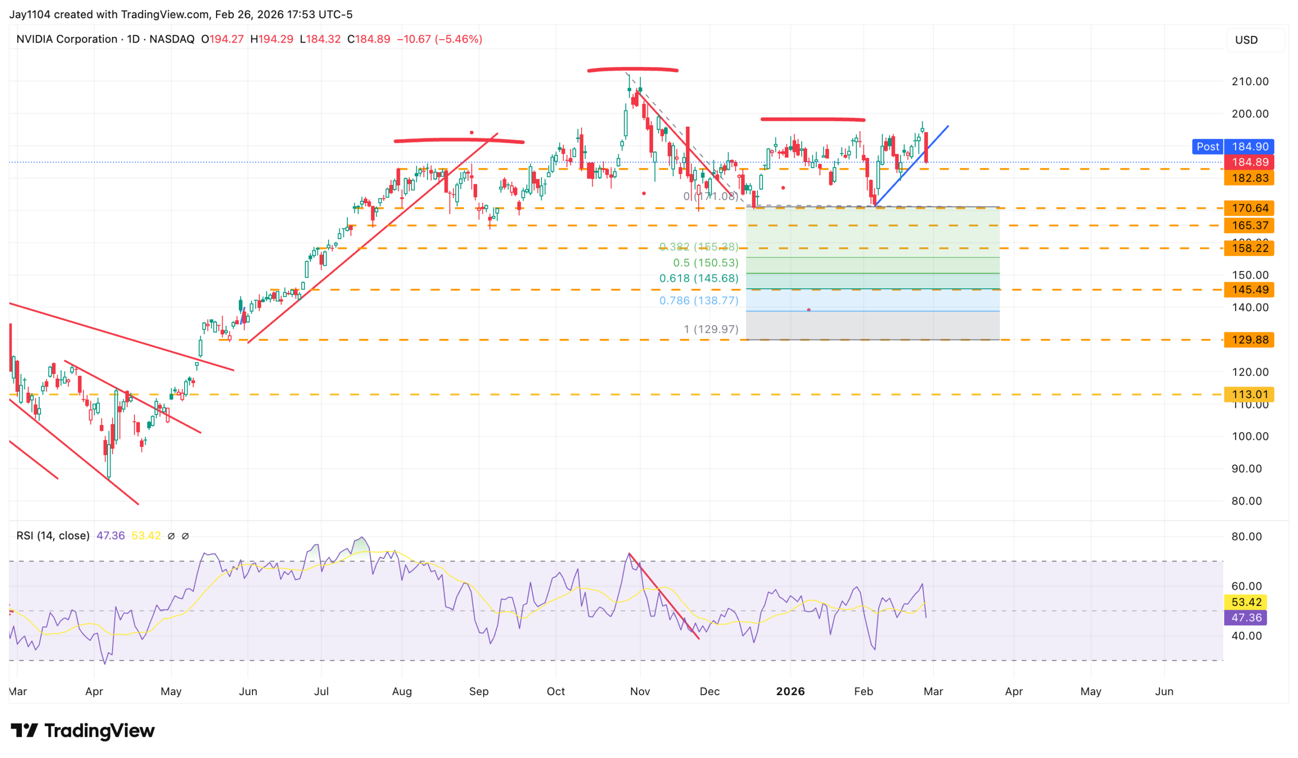This screenshot has height=758, width=1298.
Task: Click the 0.618 (145.68) Fibonacci level label
Action: coord(699,278)
